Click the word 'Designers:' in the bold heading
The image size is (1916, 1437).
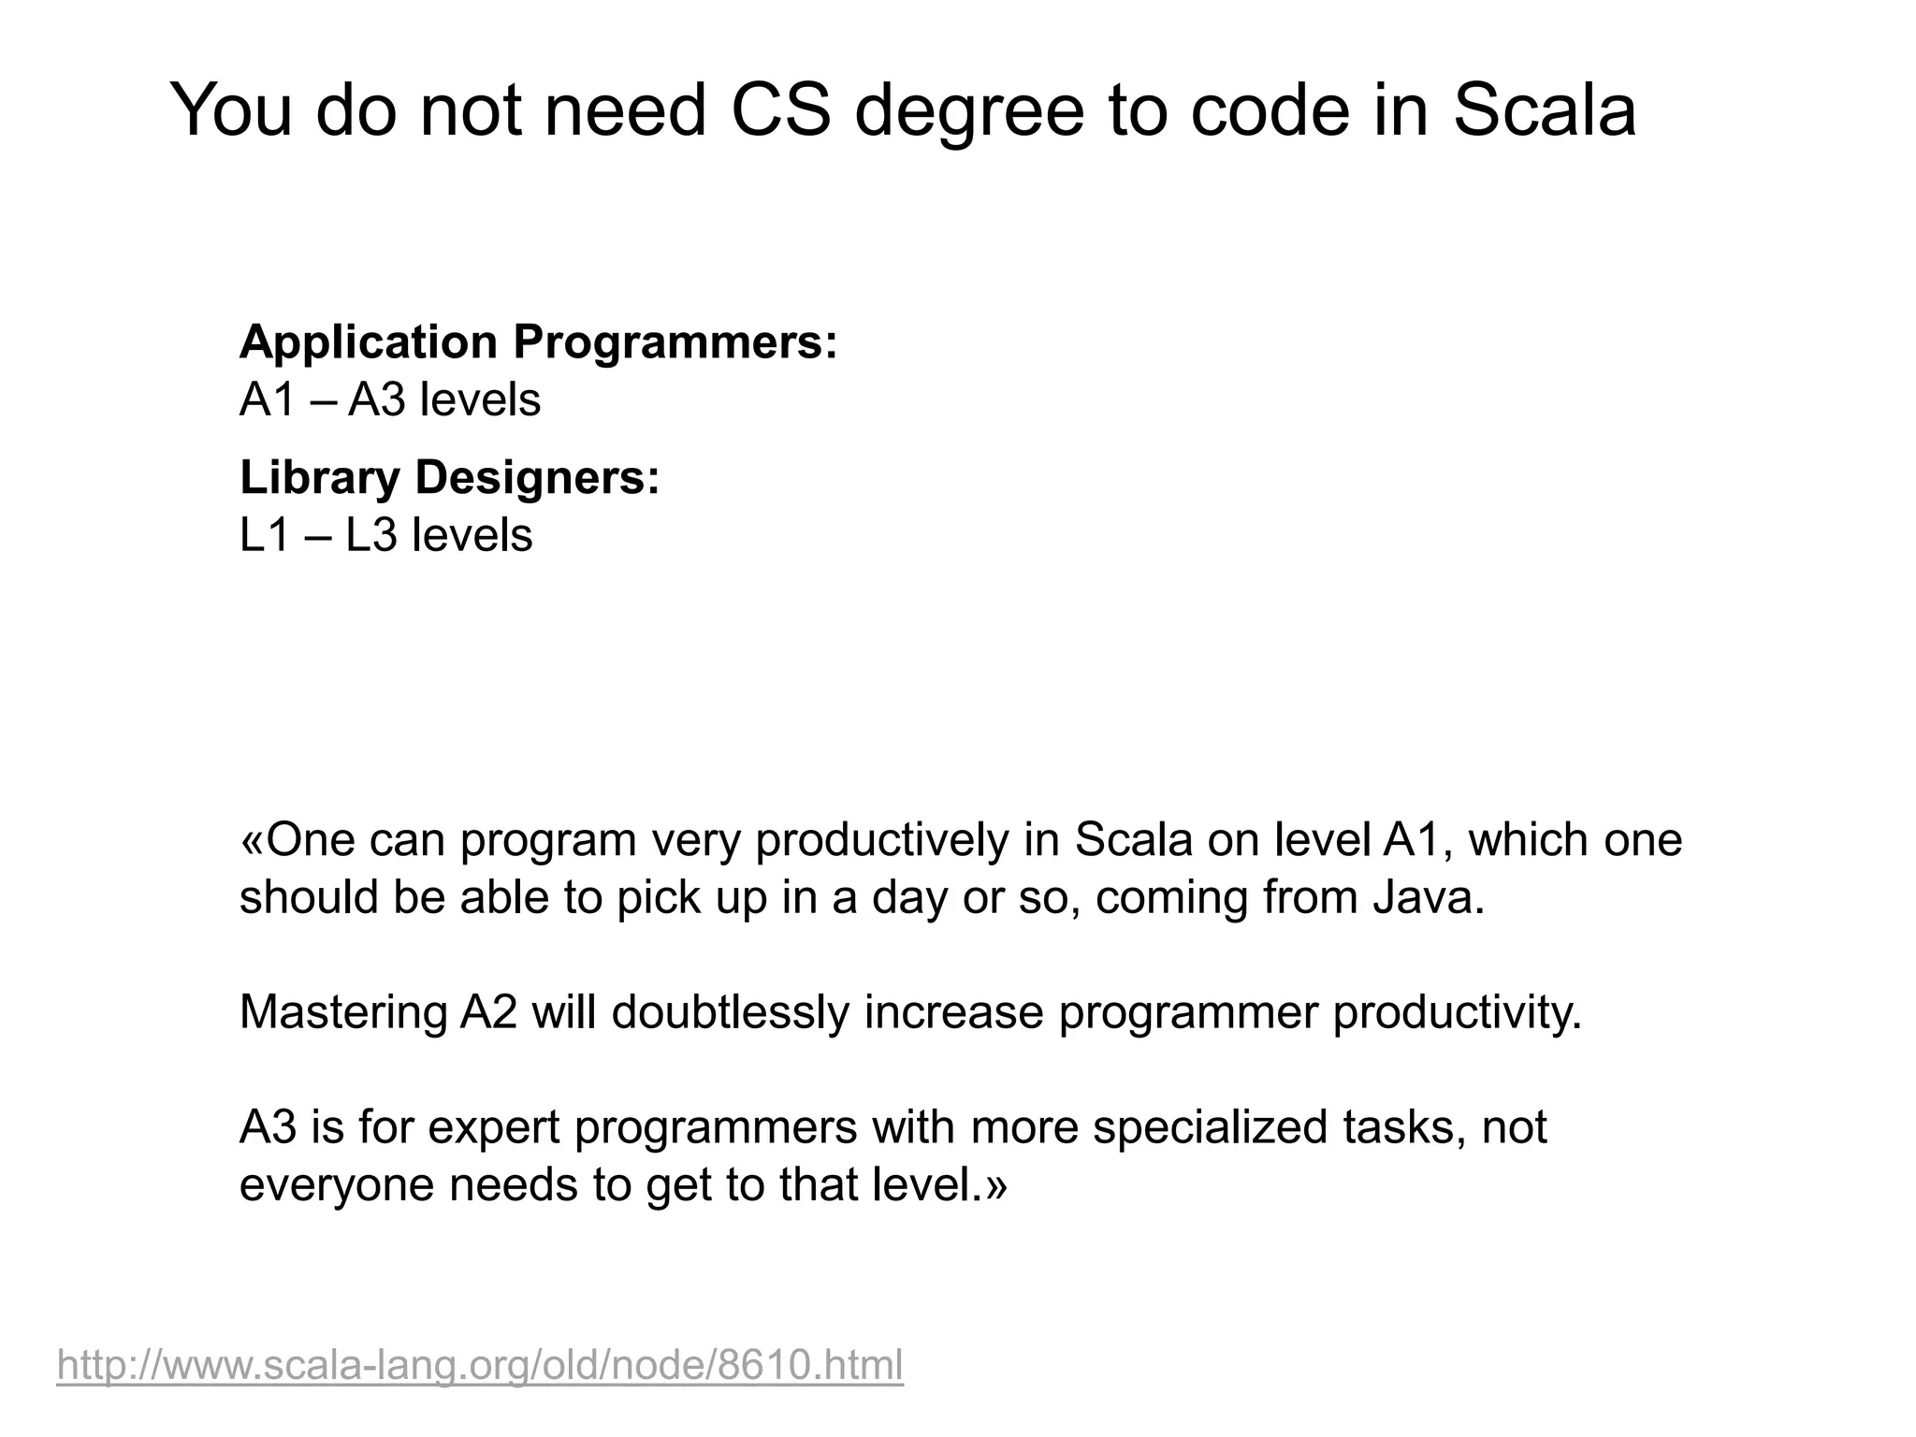click(x=537, y=477)
